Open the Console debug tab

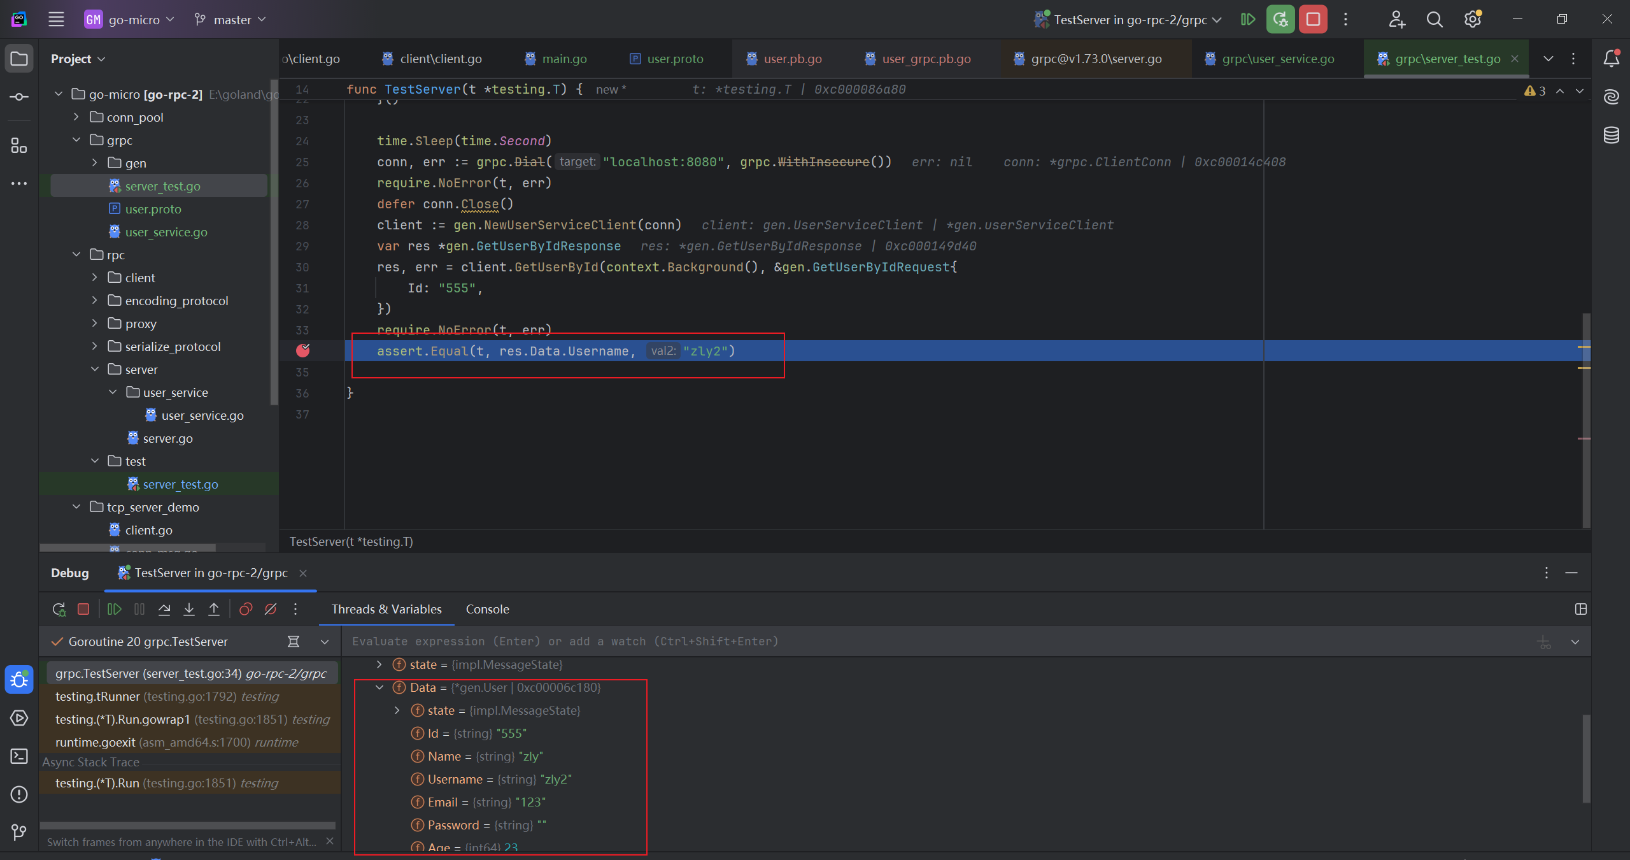tap(487, 610)
